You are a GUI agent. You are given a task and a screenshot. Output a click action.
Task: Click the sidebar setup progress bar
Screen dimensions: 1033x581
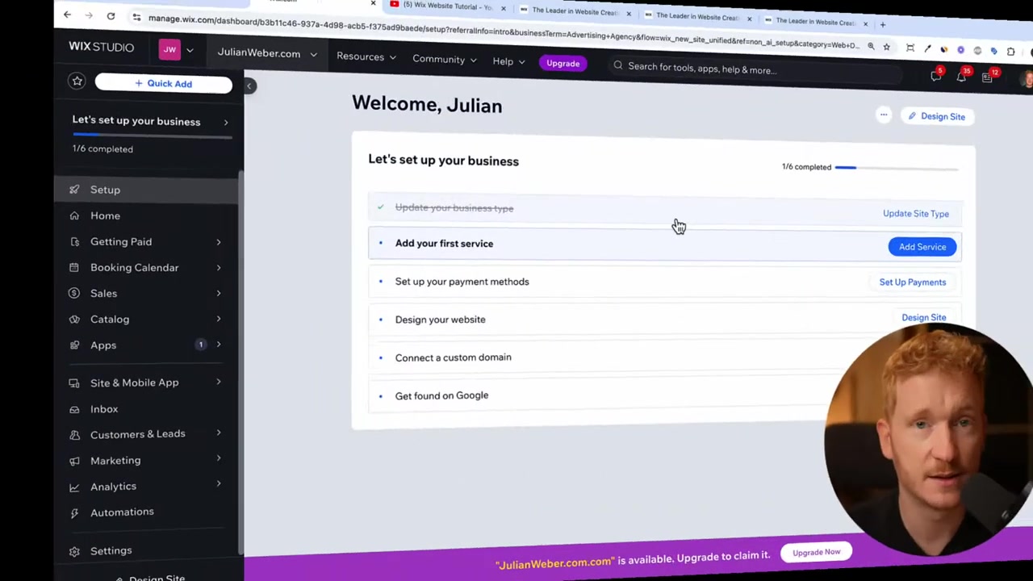click(152, 136)
